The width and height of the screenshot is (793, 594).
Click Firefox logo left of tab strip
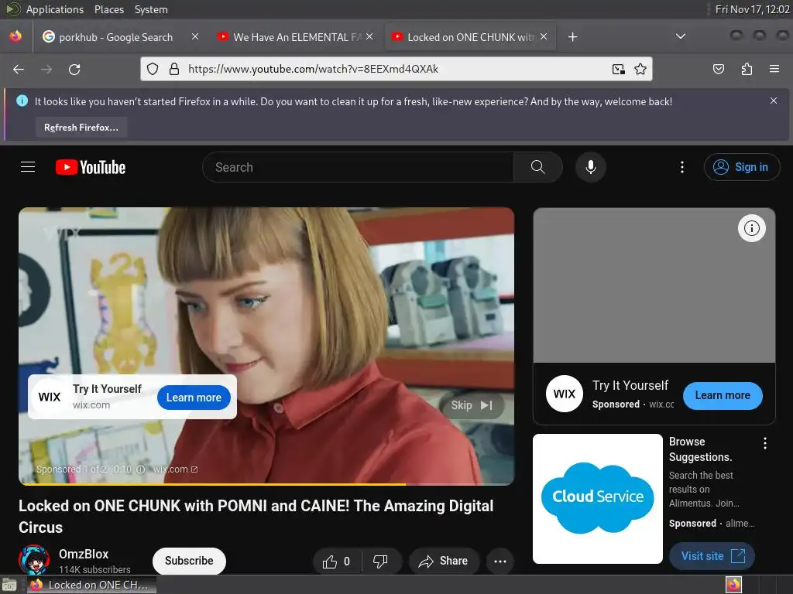point(15,36)
